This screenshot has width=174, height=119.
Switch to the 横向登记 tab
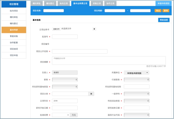tap(50, 3)
